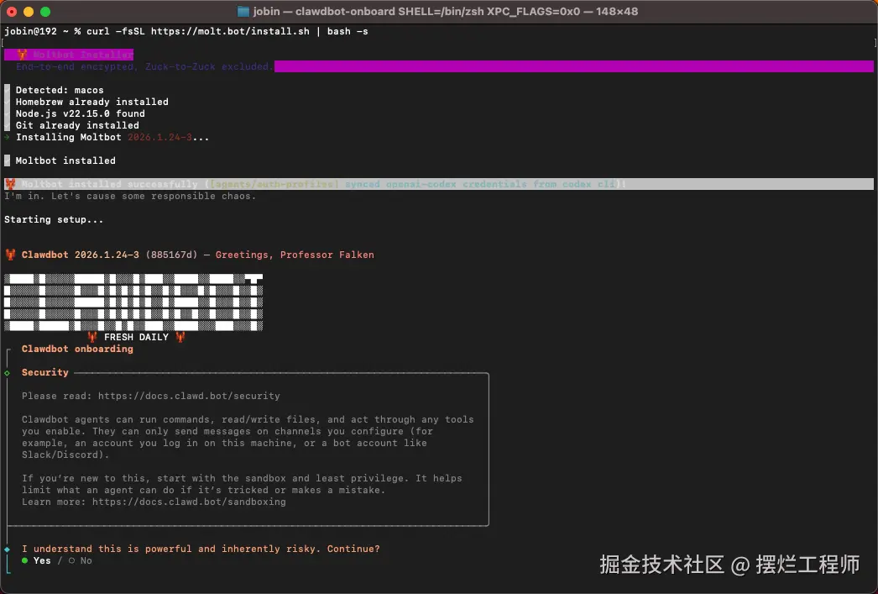Click the lobster icon on installed successfully line
Screen dimensions: 878x594
[10, 184]
